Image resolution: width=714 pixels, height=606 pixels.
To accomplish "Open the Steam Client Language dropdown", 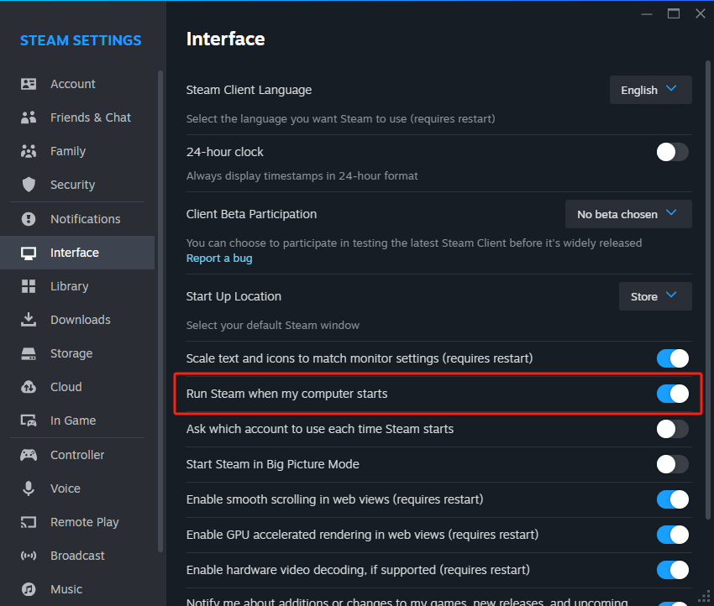I will pyautogui.click(x=650, y=90).
